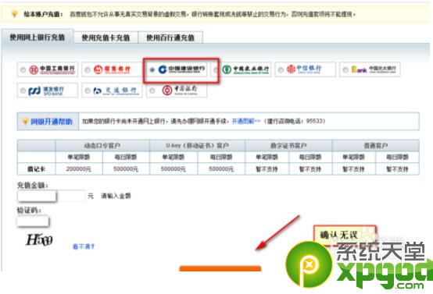
Task: Open the 开通图解>> link
Action: pyautogui.click(x=245, y=121)
